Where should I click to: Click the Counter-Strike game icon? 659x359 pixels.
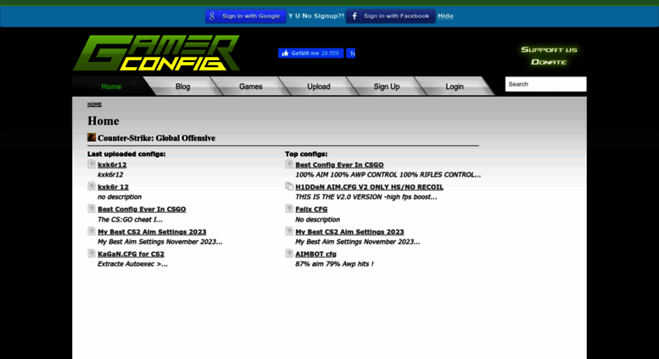(92, 137)
